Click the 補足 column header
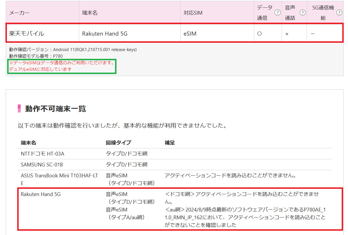This screenshot has width=348, height=235. pyautogui.click(x=170, y=143)
